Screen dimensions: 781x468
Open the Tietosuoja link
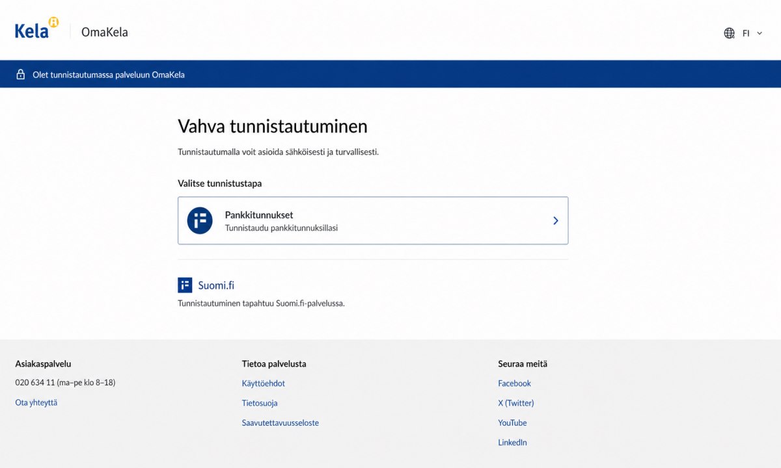260,403
